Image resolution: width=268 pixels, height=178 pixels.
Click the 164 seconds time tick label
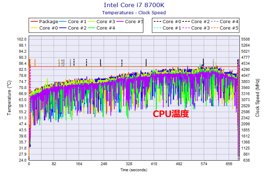coord(79,164)
